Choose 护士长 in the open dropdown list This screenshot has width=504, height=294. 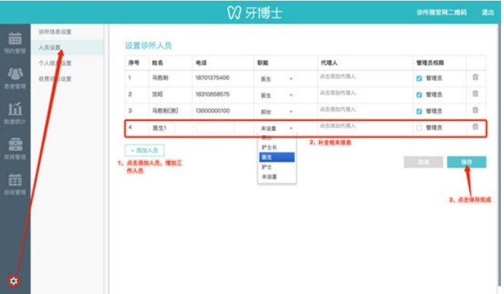[277, 147]
